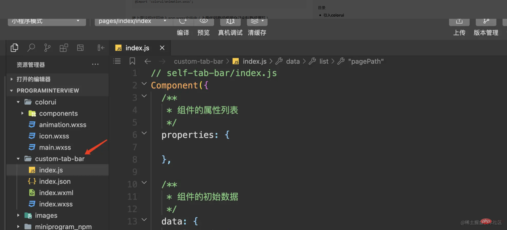The image size is (507, 230).
Task: Click the 真机调试 remote debug label
Action: (x=230, y=33)
